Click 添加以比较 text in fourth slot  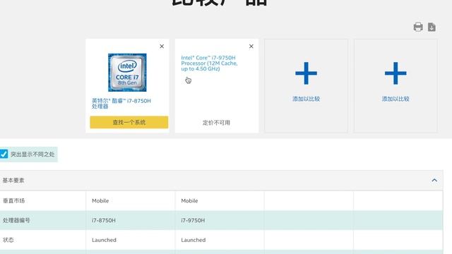[x=395, y=99]
